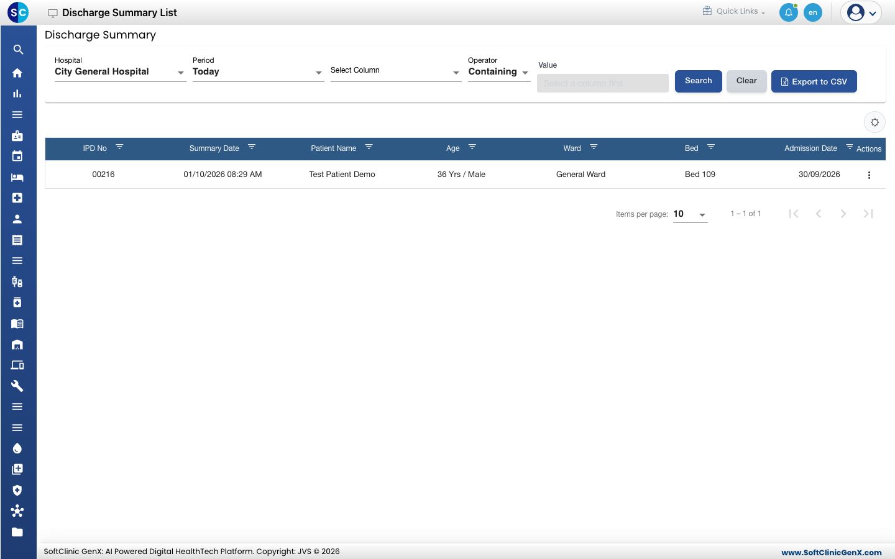The width and height of the screenshot is (895, 559).
Task: Click the 01/10/2026 08:29 AM cell
Action: click(223, 175)
